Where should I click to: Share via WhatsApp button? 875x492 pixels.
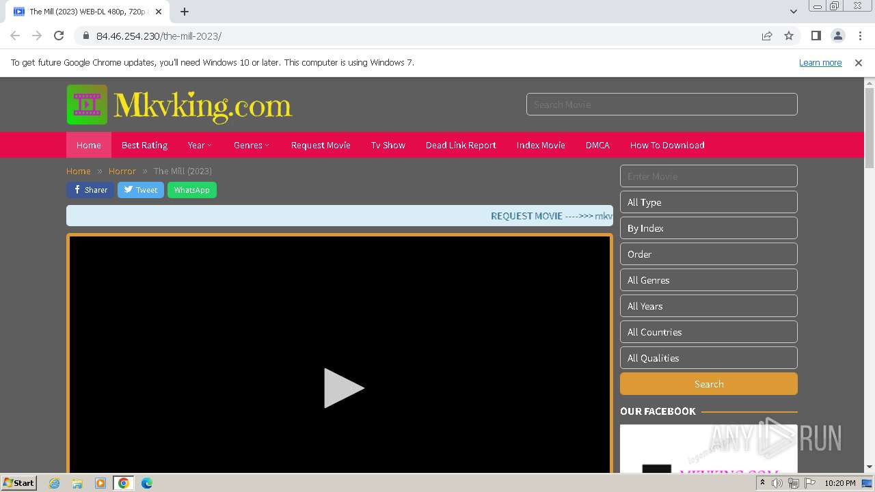(192, 190)
